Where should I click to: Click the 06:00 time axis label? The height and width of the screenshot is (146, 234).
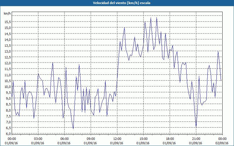click(x=64, y=139)
